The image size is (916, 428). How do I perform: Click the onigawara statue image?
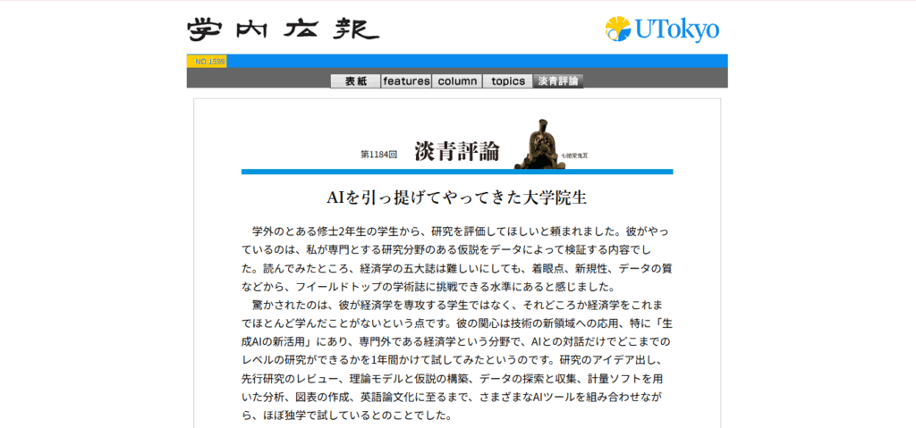[539, 144]
